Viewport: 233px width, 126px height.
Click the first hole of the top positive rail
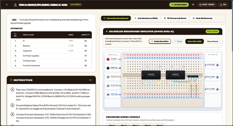click(x=128, y=55)
